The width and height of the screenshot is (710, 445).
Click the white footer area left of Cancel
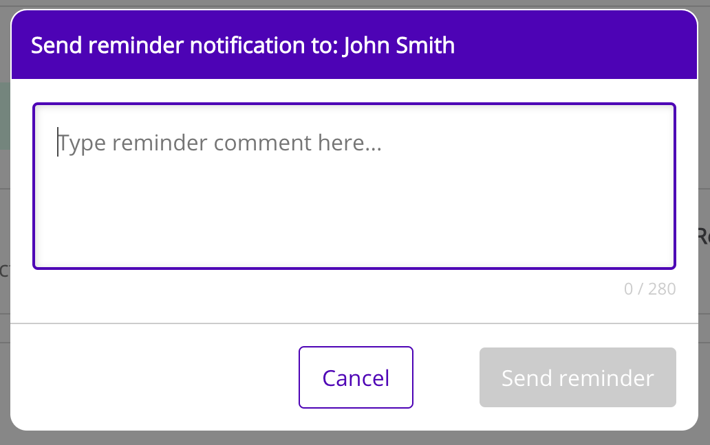(x=151, y=378)
